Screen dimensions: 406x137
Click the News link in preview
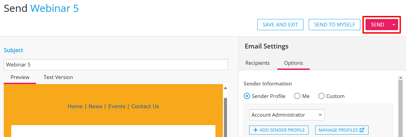point(95,106)
